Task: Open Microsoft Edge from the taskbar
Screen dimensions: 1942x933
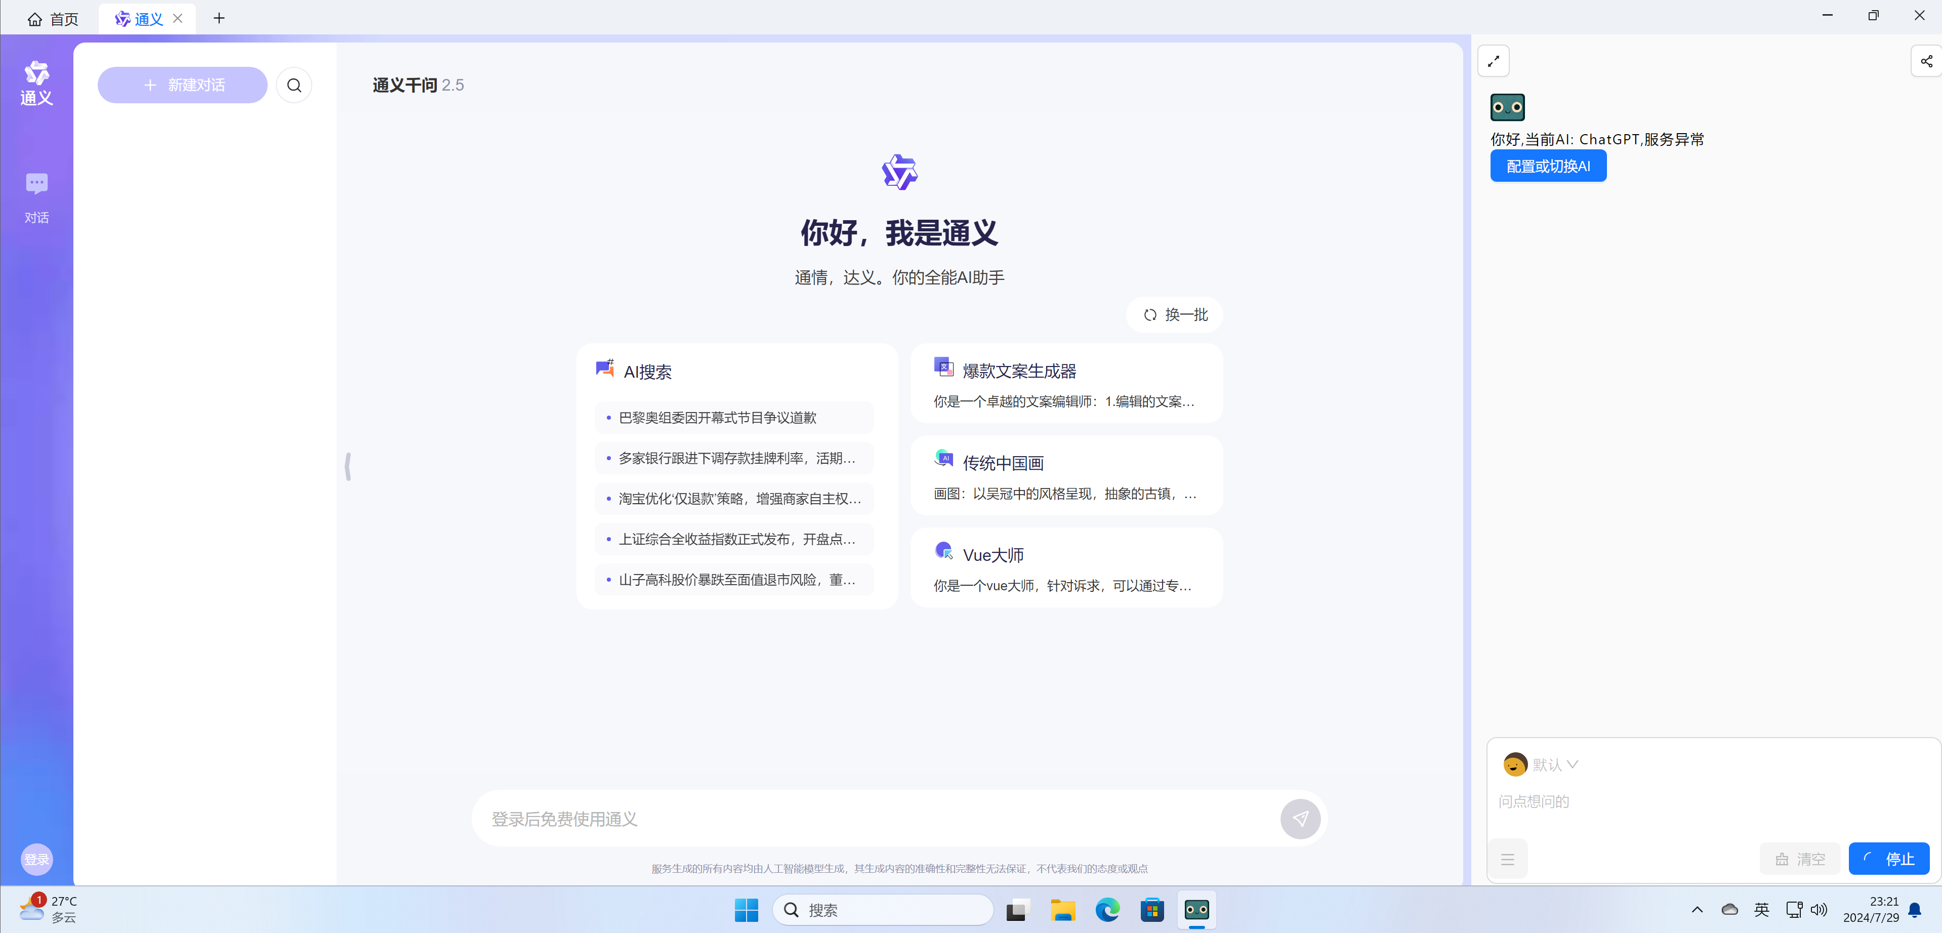Action: 1107,910
